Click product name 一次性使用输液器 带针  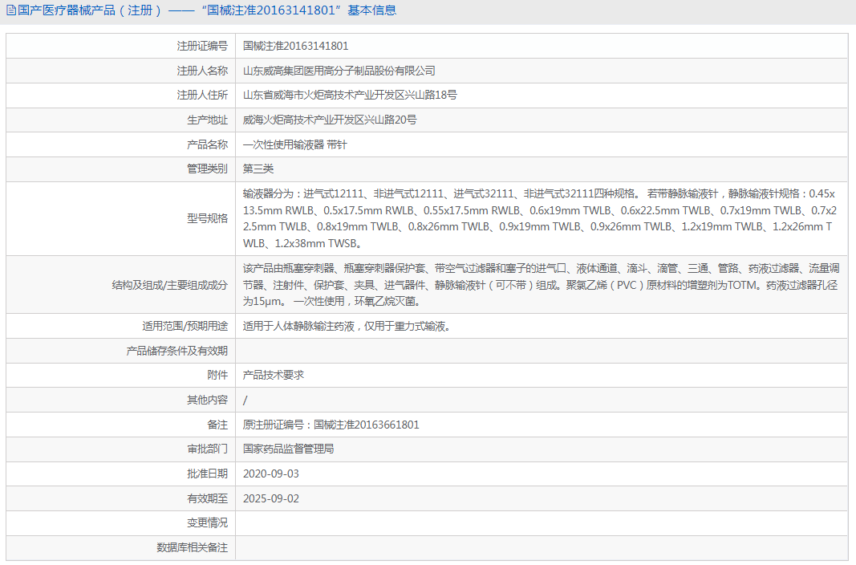[x=294, y=144]
